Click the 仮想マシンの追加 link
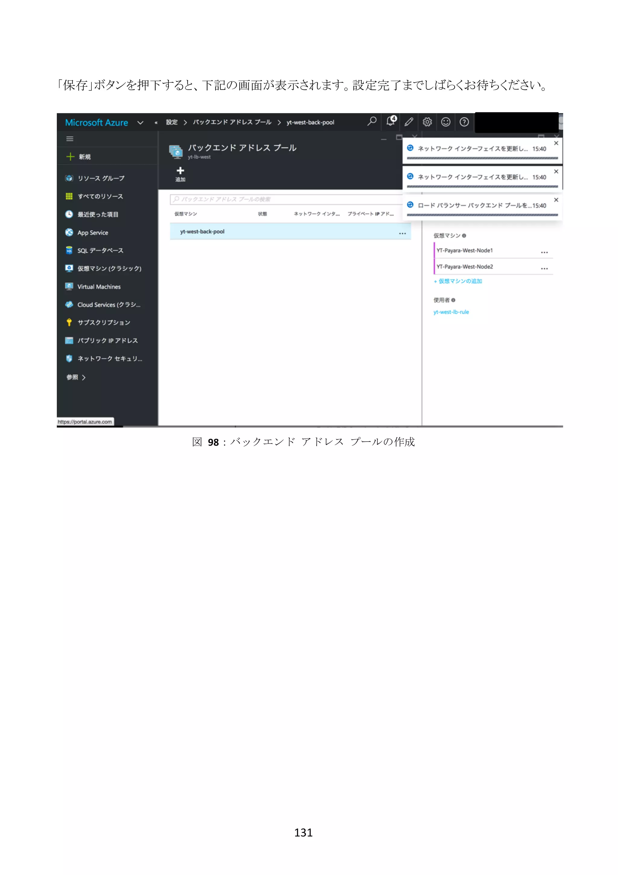This screenshot has width=618, height=875. 458,281
